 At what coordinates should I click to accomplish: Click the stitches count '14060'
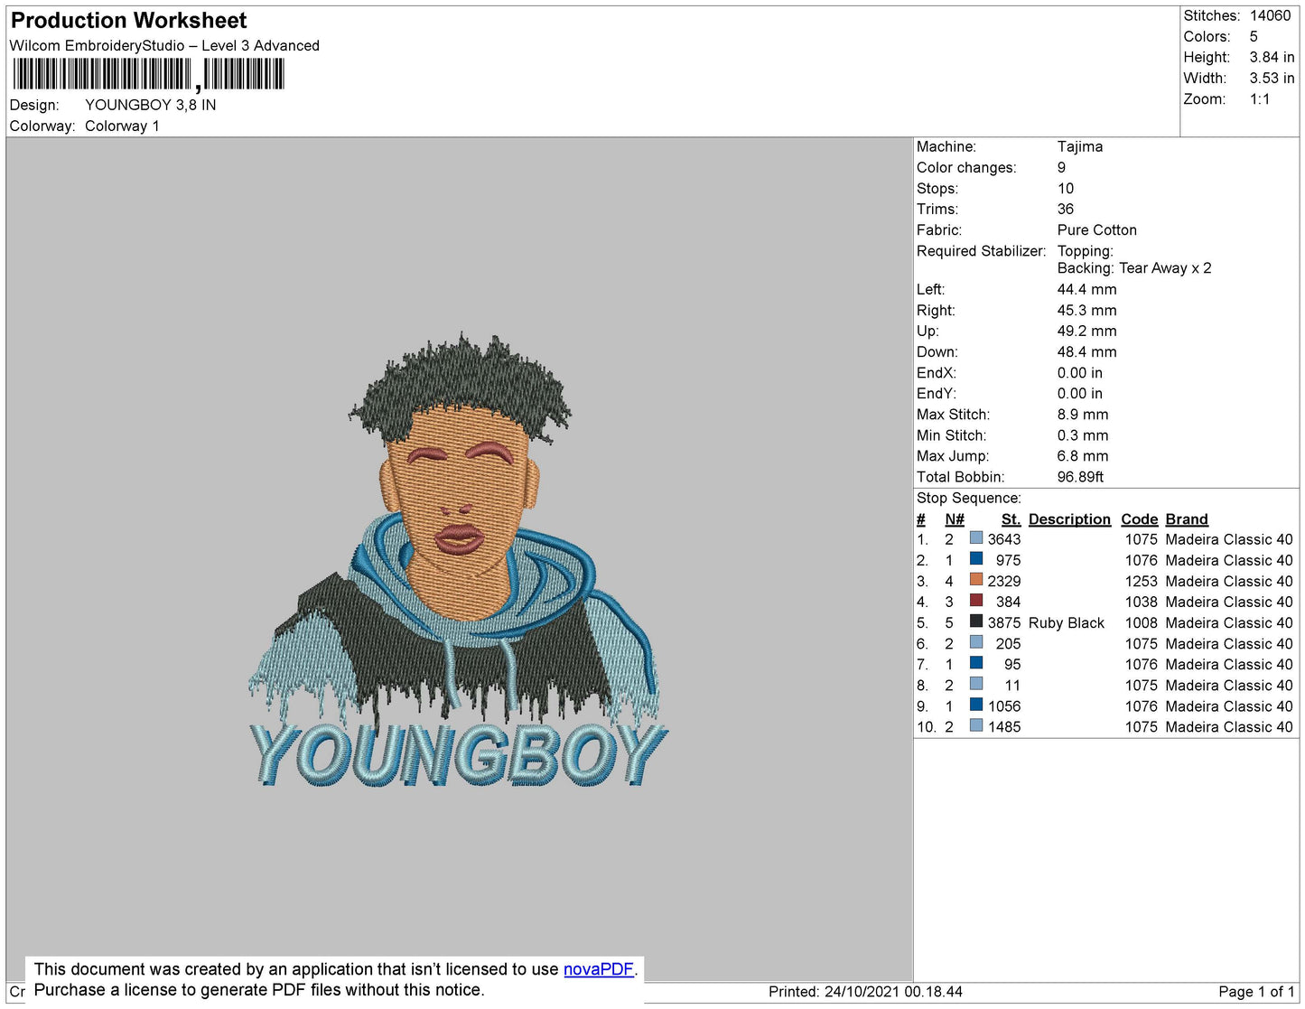1270,15
